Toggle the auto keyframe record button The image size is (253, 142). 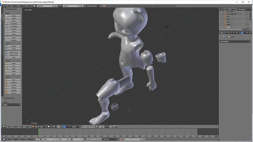click(121, 139)
